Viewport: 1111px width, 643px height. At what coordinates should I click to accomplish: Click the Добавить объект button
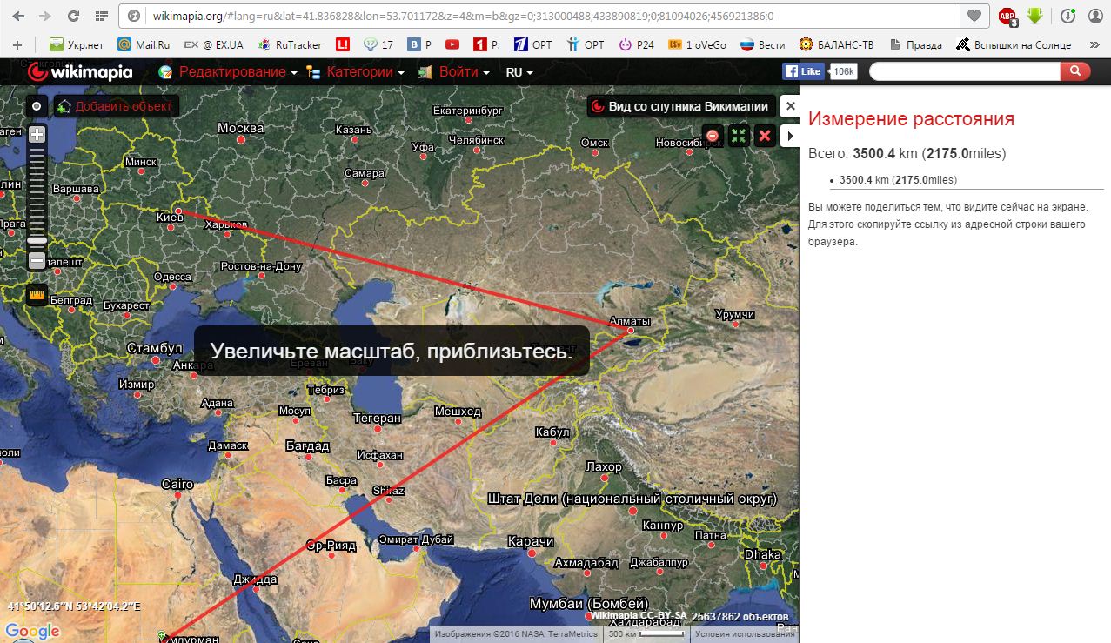(x=116, y=106)
